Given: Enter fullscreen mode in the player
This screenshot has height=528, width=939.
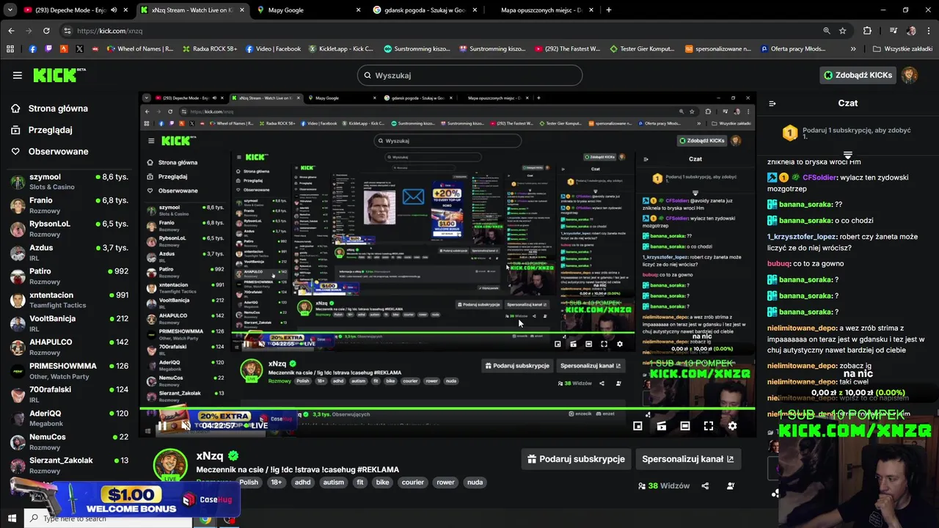Looking at the screenshot, I should (709, 425).
